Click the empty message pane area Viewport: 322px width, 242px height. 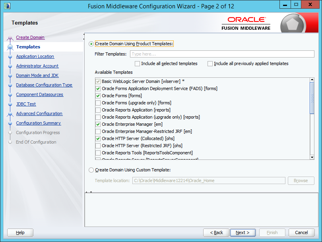[202, 209]
